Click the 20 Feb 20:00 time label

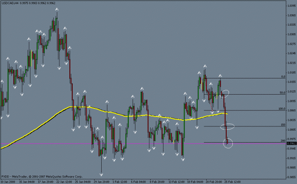coord(214,182)
